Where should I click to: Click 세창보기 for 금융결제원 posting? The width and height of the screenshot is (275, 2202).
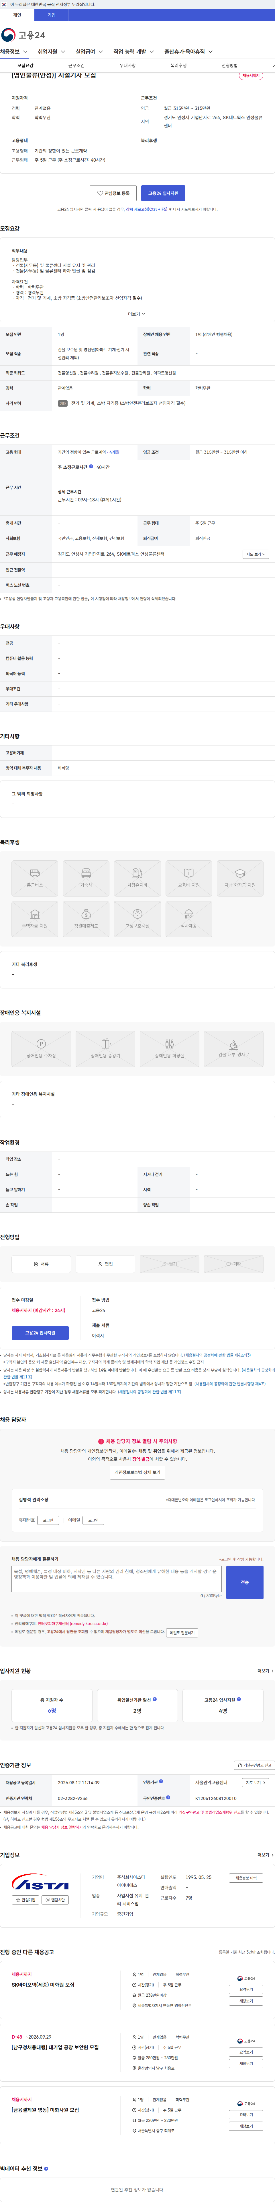pos(246,2126)
